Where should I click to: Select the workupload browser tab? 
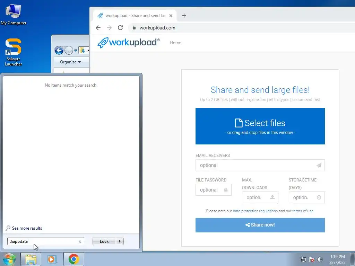(x=135, y=16)
